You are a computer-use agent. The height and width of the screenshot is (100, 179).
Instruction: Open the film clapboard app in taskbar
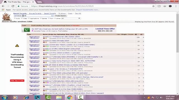coord(37,97)
